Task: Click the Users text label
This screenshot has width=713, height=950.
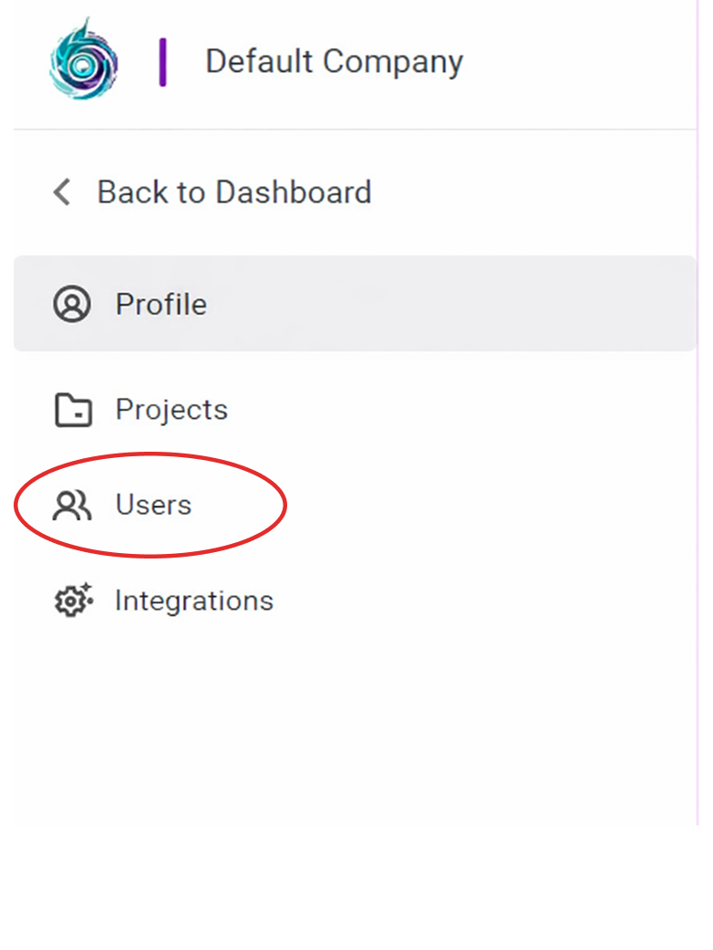Action: coord(153,505)
